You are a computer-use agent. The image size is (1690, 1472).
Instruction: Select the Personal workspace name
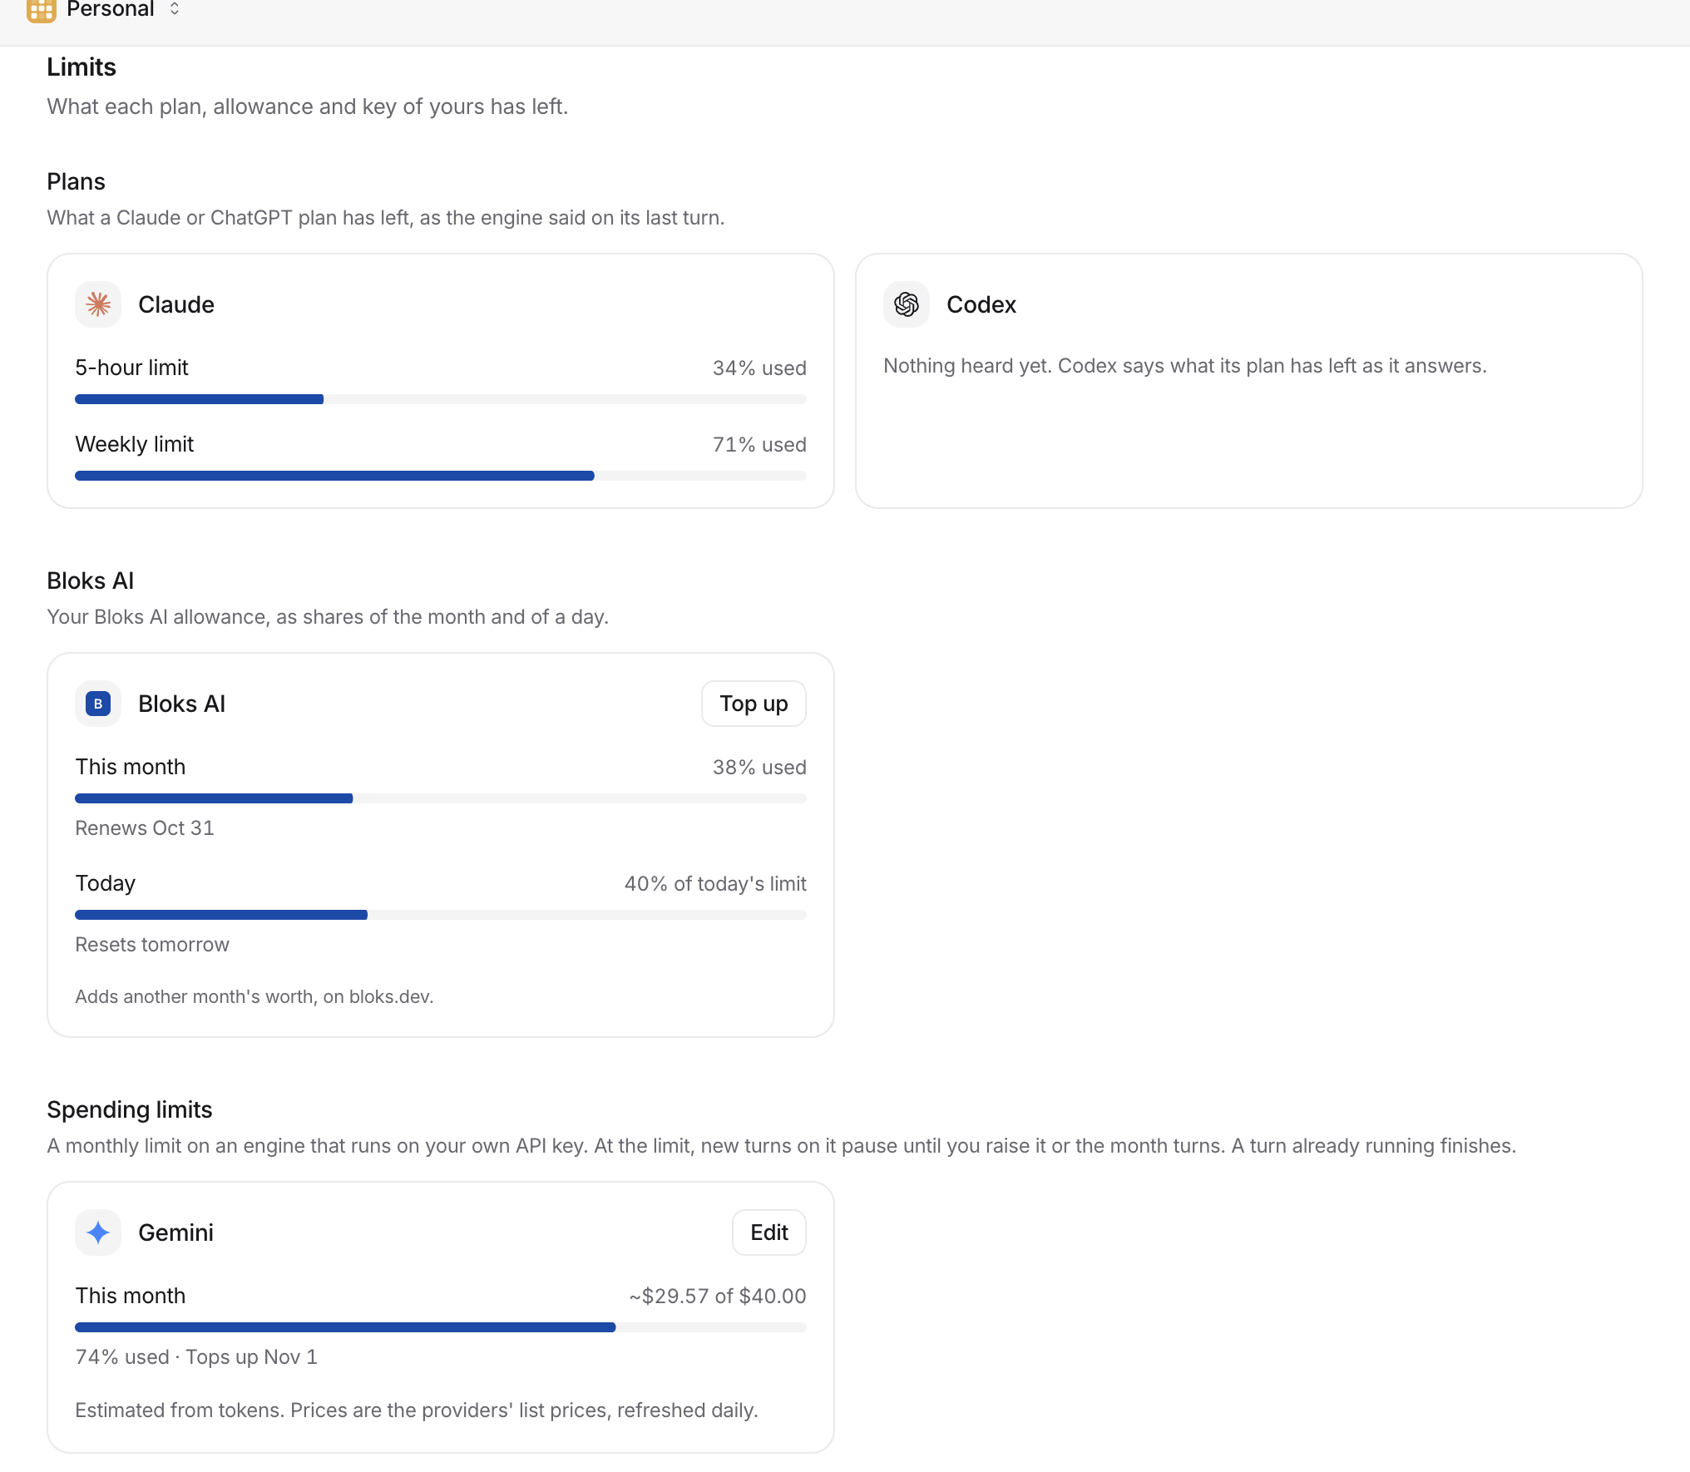click(111, 9)
